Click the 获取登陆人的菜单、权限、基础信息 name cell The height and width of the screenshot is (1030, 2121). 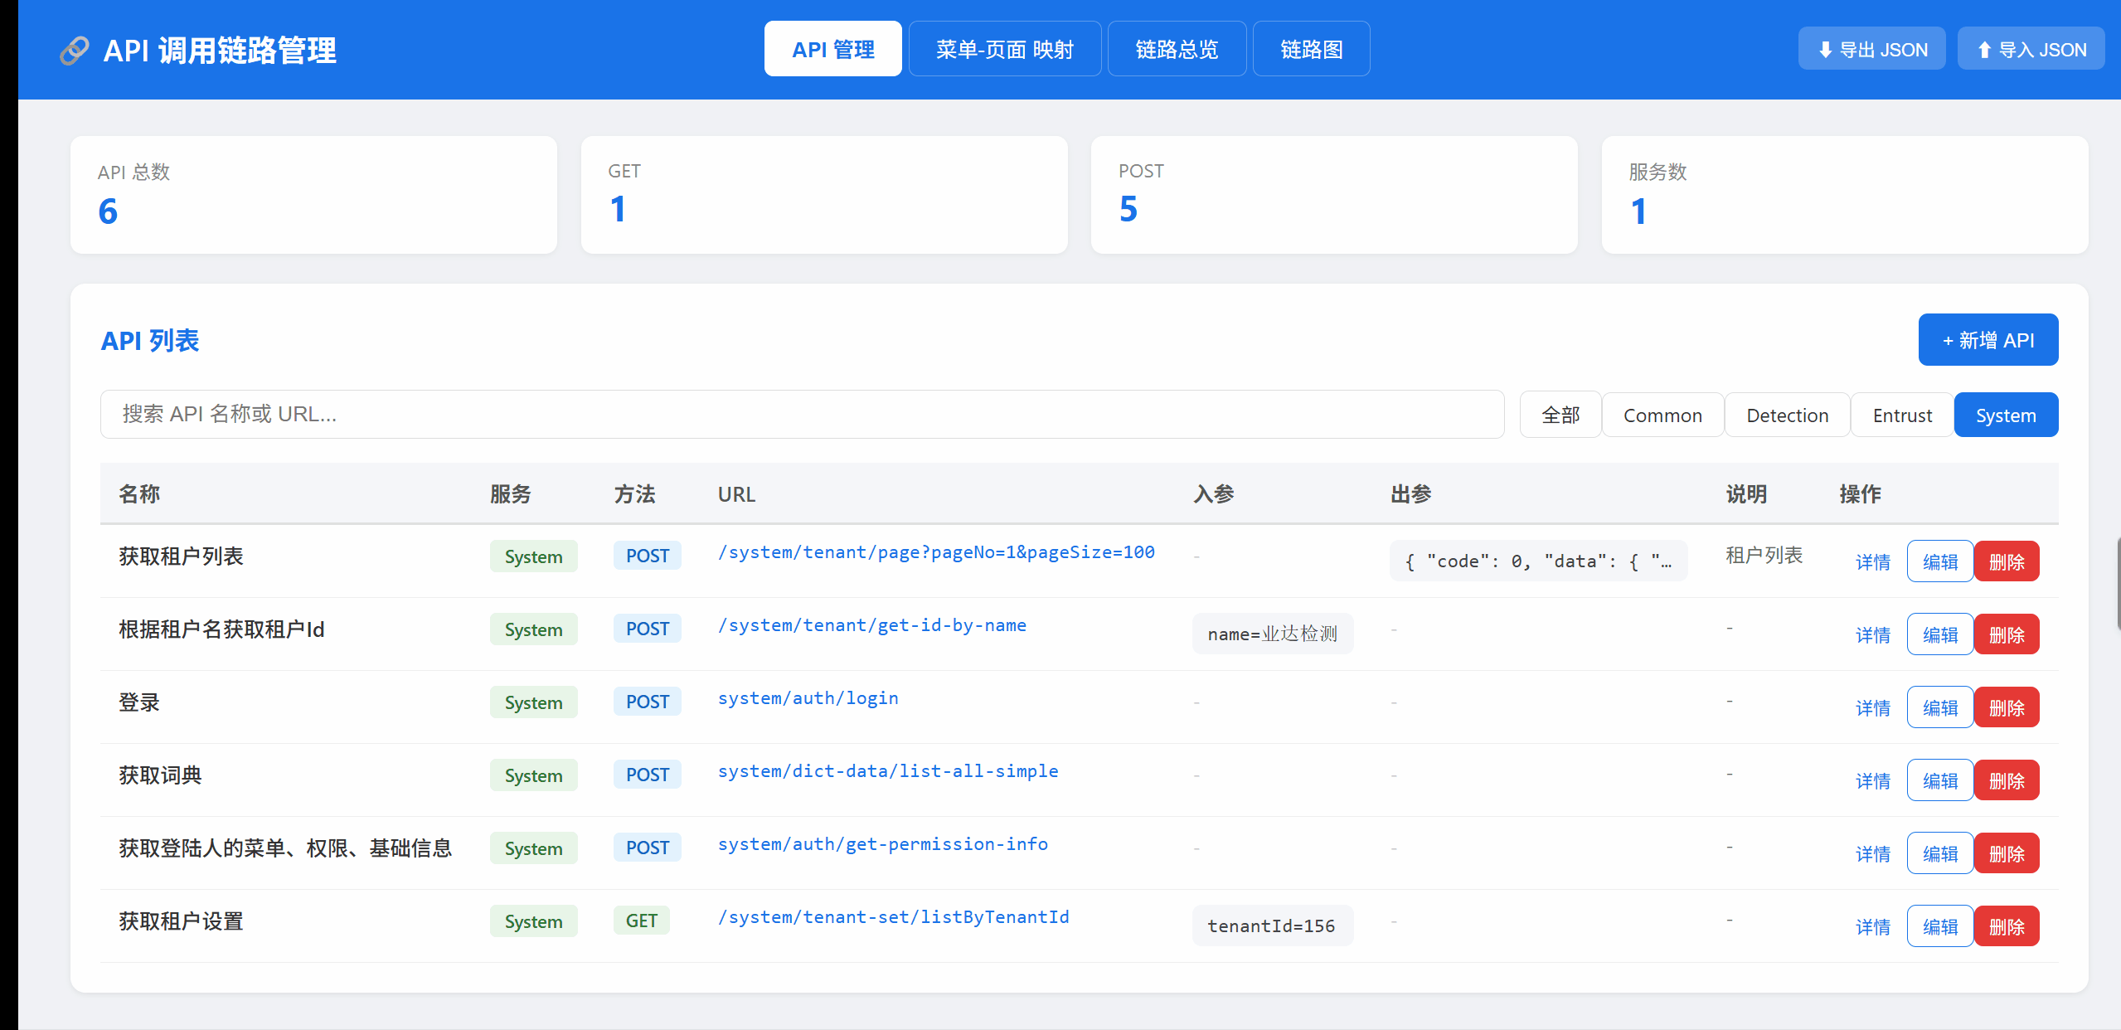[285, 848]
